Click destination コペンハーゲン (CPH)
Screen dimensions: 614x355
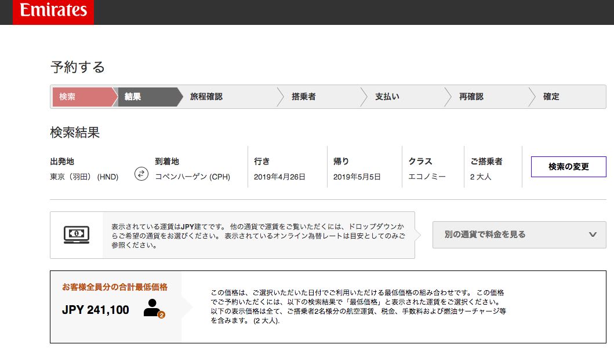[192, 177]
